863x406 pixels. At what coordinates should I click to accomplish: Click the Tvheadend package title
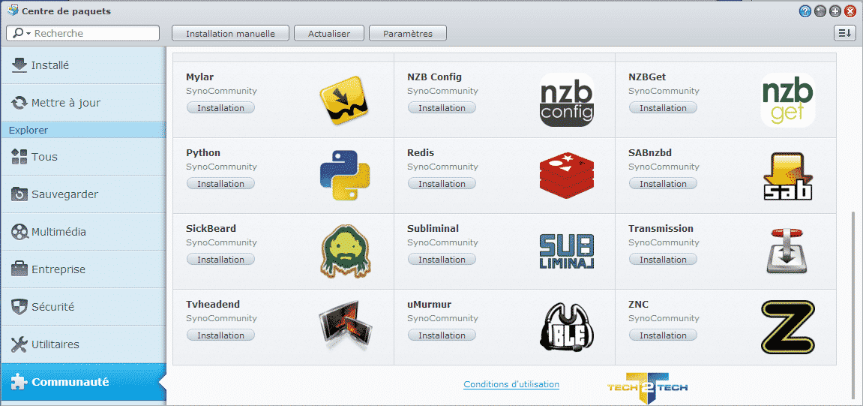click(x=213, y=304)
